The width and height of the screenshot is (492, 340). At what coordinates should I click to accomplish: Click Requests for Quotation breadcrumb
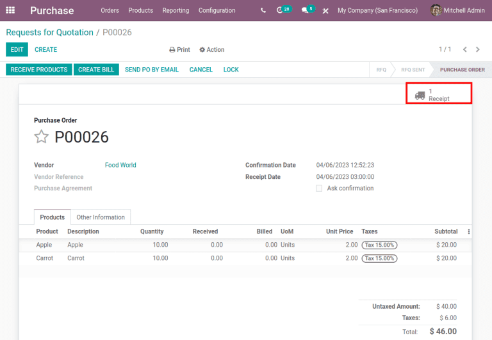[49, 32]
